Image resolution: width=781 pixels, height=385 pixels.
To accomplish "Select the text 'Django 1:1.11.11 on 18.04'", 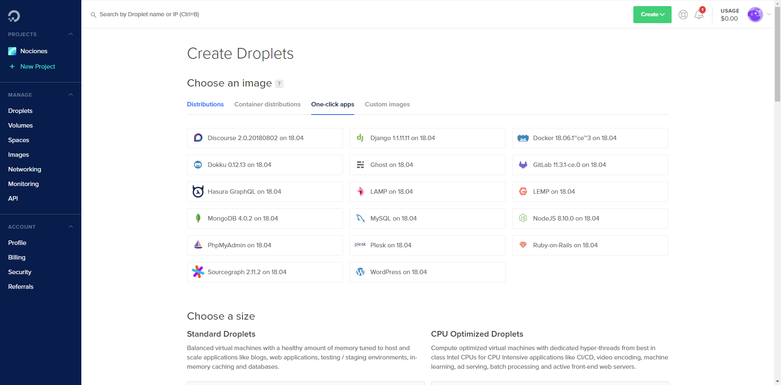I will click(403, 138).
